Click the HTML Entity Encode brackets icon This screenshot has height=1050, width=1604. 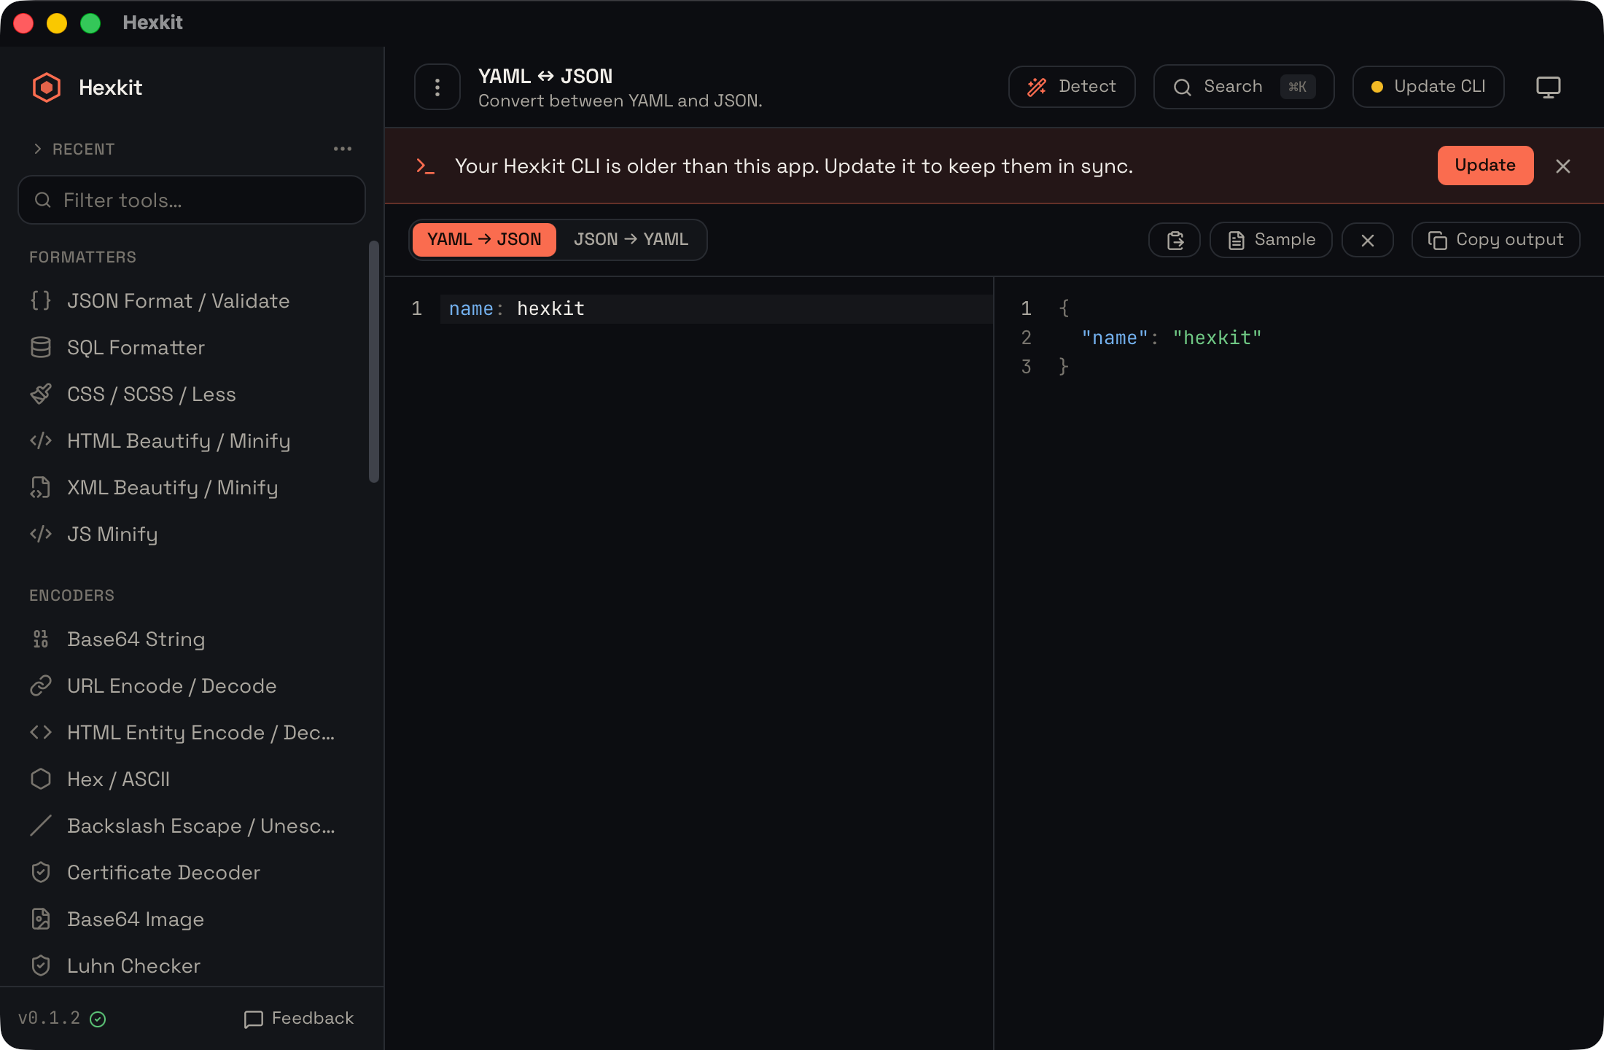(41, 733)
